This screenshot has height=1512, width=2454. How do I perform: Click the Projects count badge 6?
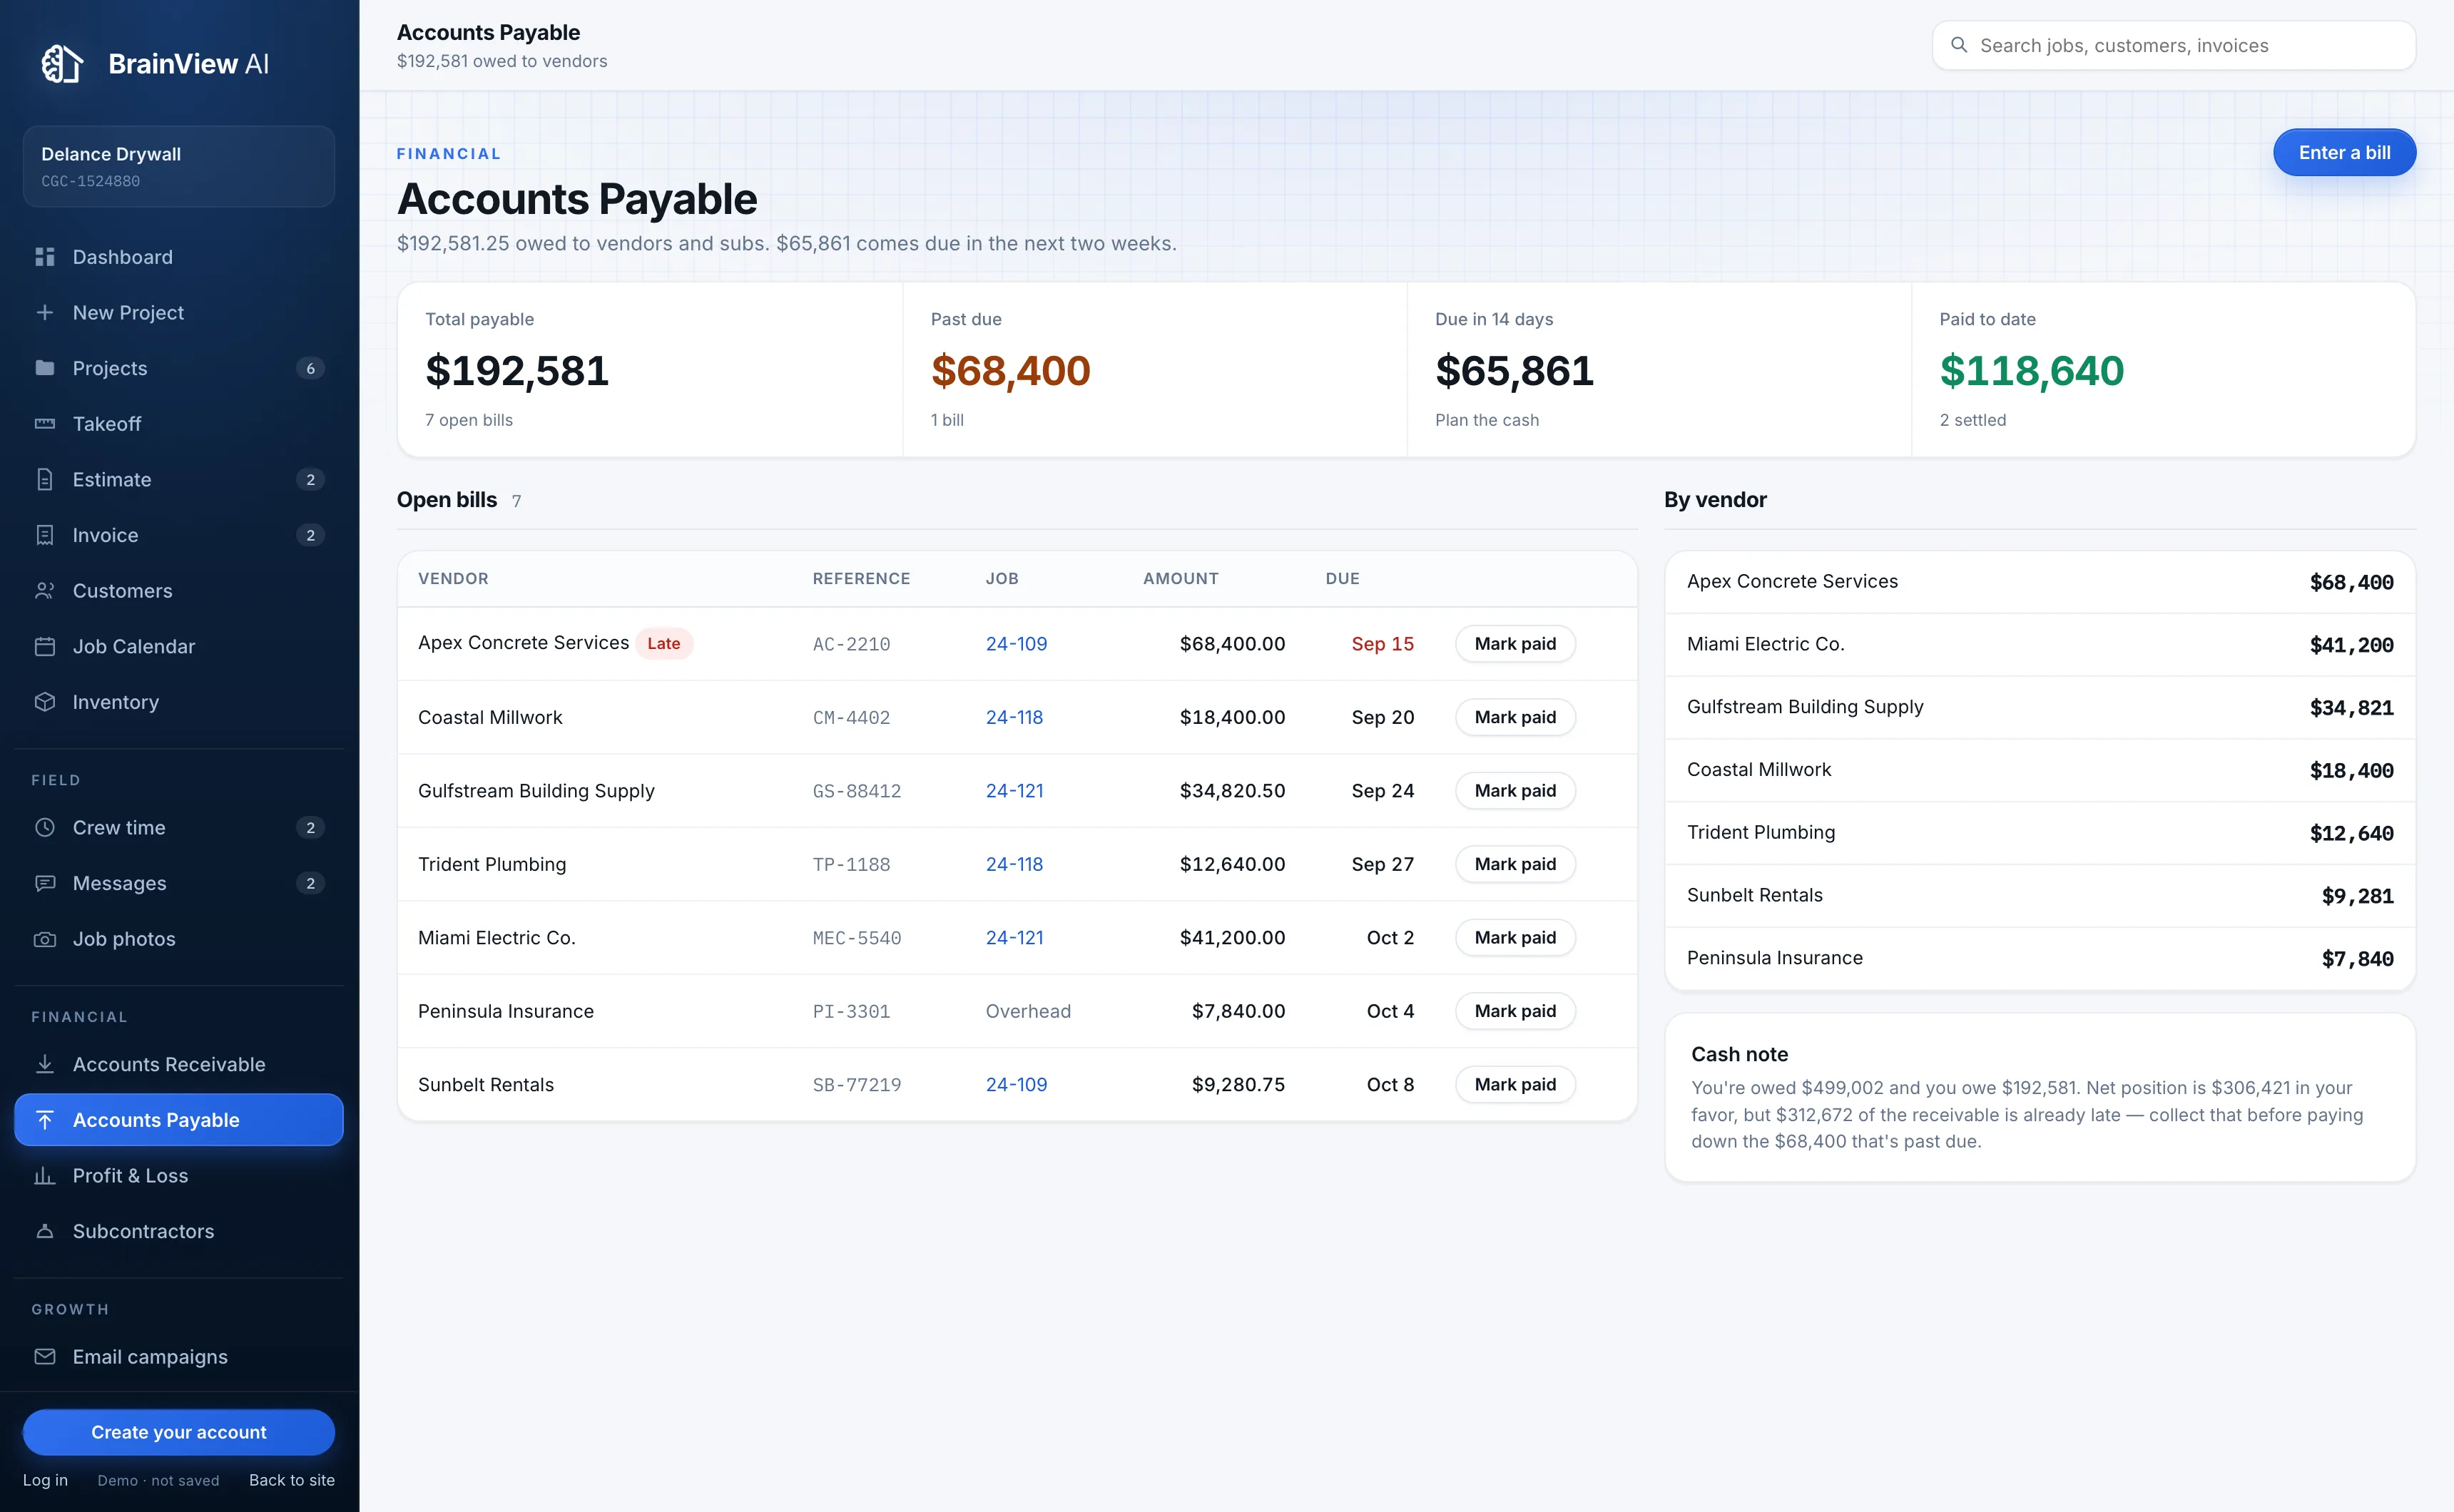pyautogui.click(x=310, y=368)
